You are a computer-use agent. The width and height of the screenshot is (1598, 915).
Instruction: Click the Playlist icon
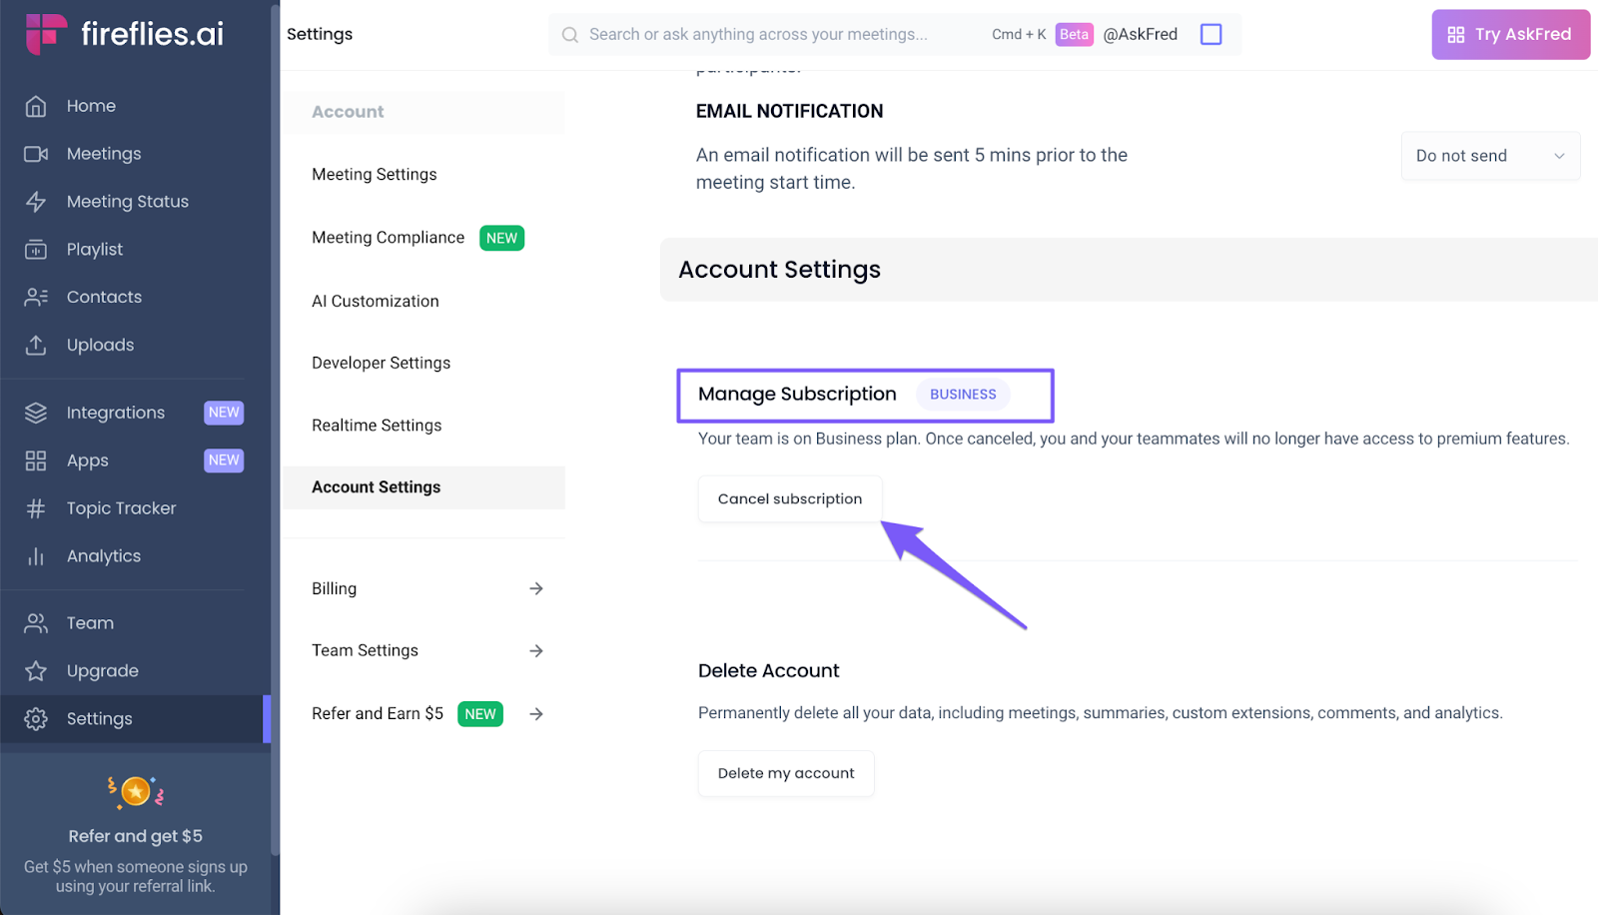(x=36, y=250)
